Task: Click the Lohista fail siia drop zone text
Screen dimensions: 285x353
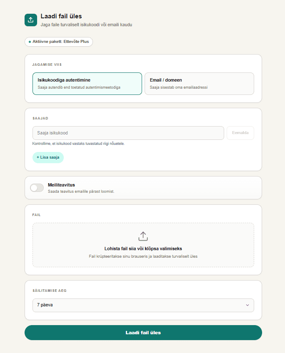Action: click(143, 249)
